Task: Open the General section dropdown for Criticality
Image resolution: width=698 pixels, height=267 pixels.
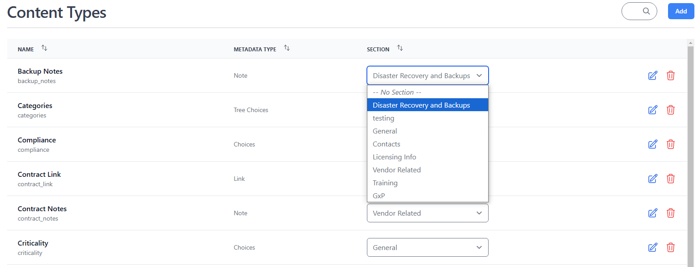Action: pyautogui.click(x=427, y=247)
